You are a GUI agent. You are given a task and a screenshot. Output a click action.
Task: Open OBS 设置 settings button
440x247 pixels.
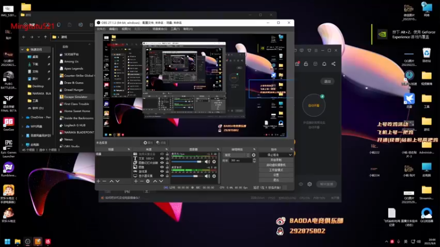(x=276, y=175)
